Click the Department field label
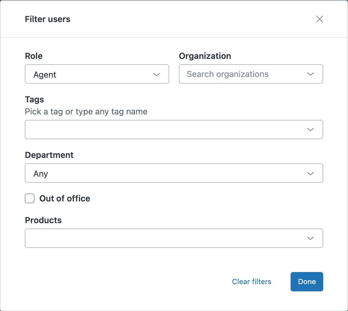 (x=49, y=155)
